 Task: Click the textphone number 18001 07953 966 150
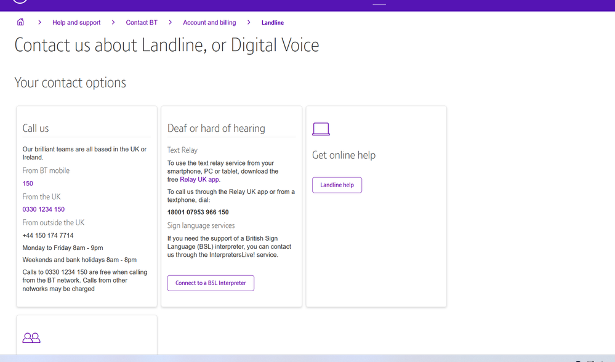pos(198,212)
